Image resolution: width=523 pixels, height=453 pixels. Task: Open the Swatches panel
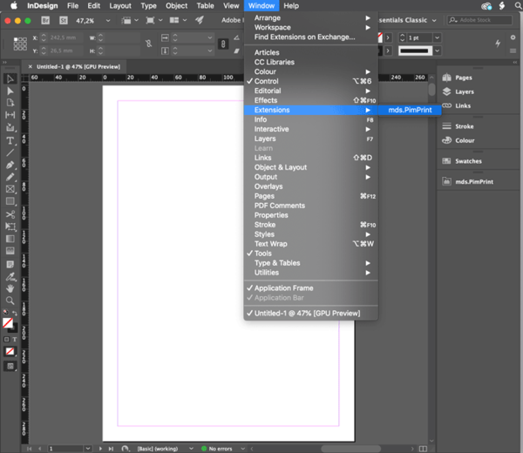(x=468, y=161)
